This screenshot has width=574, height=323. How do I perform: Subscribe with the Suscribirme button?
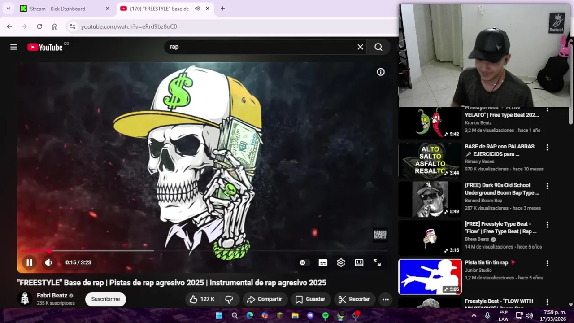point(106,299)
